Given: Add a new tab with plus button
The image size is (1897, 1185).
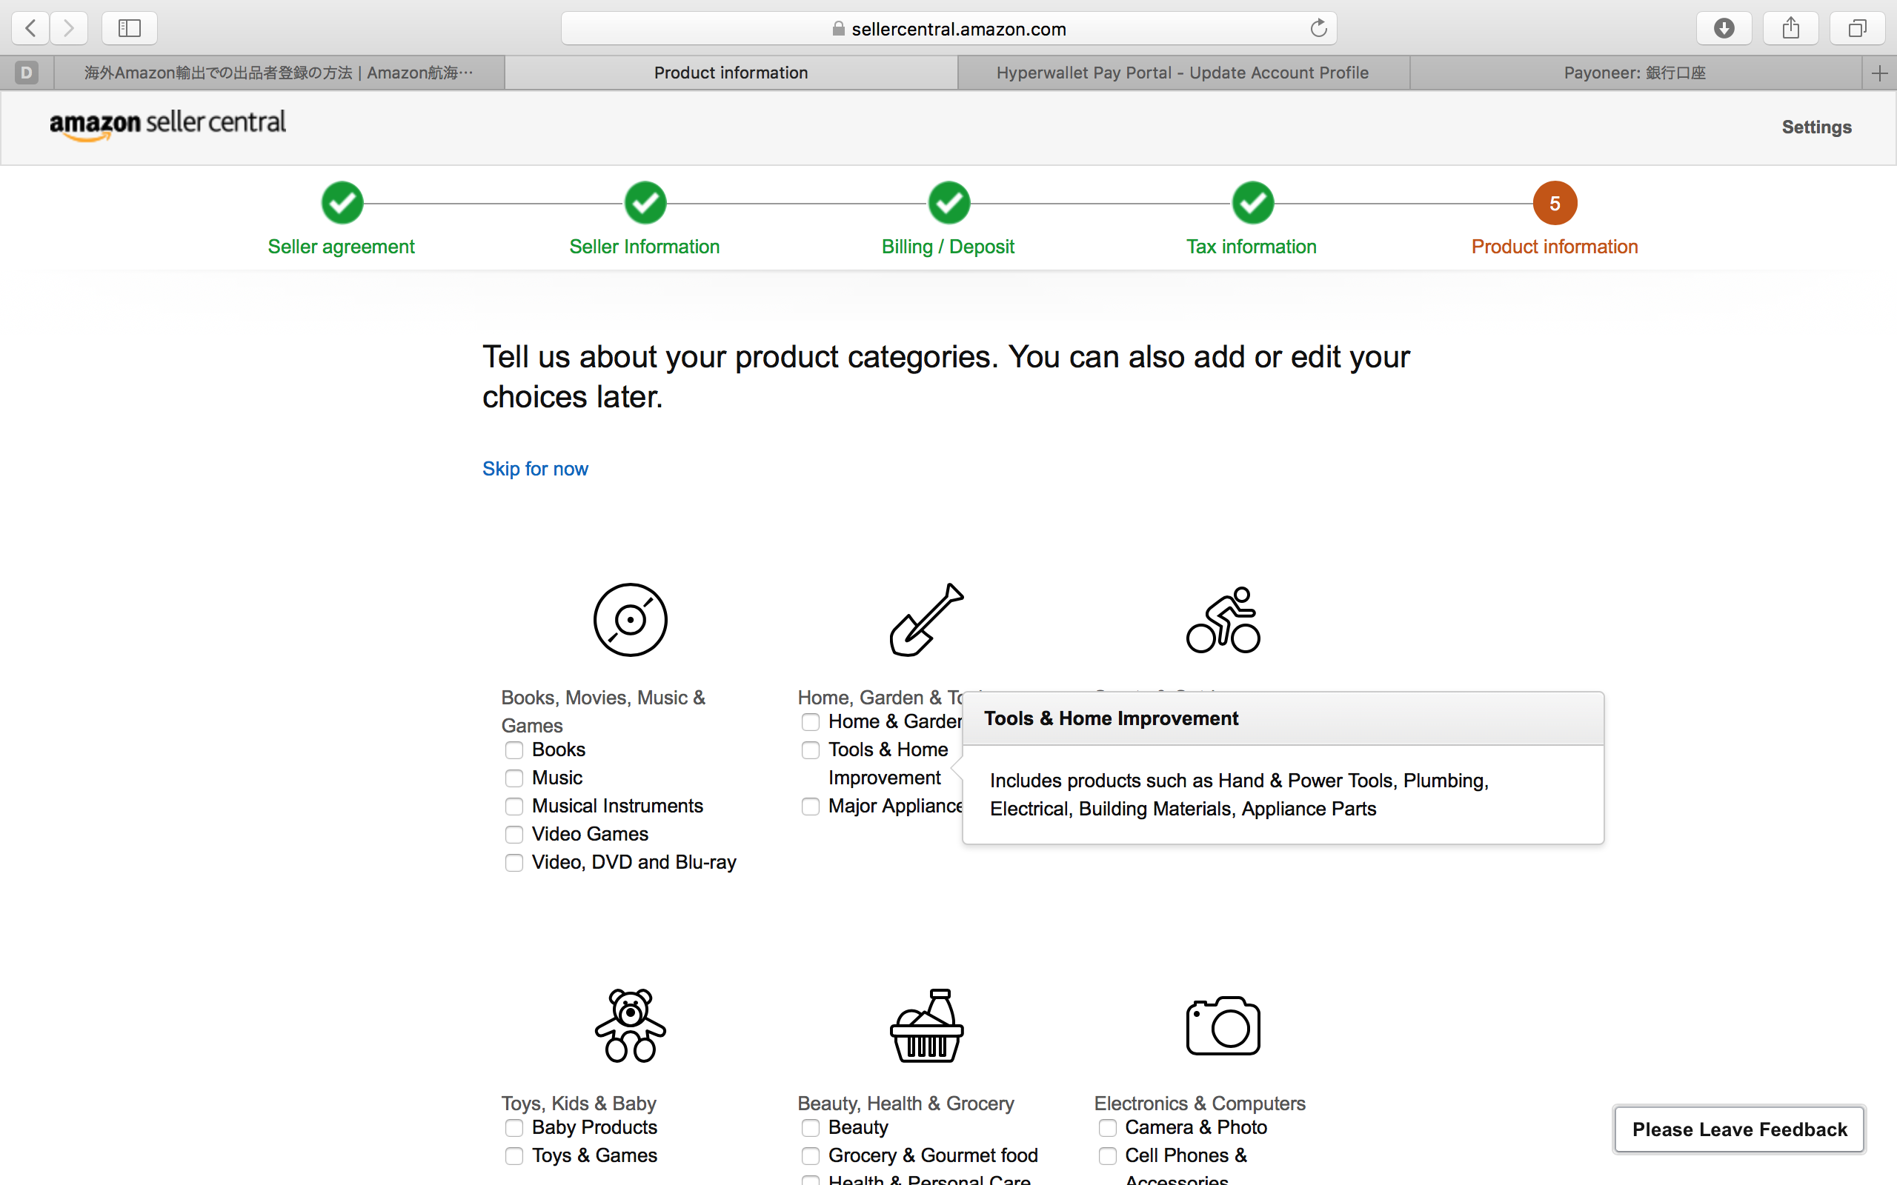Looking at the screenshot, I should pyautogui.click(x=1879, y=73).
